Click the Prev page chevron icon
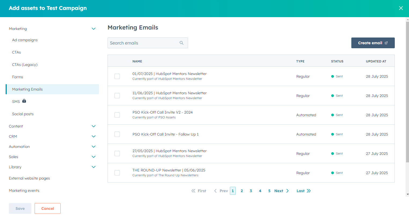 (215, 191)
